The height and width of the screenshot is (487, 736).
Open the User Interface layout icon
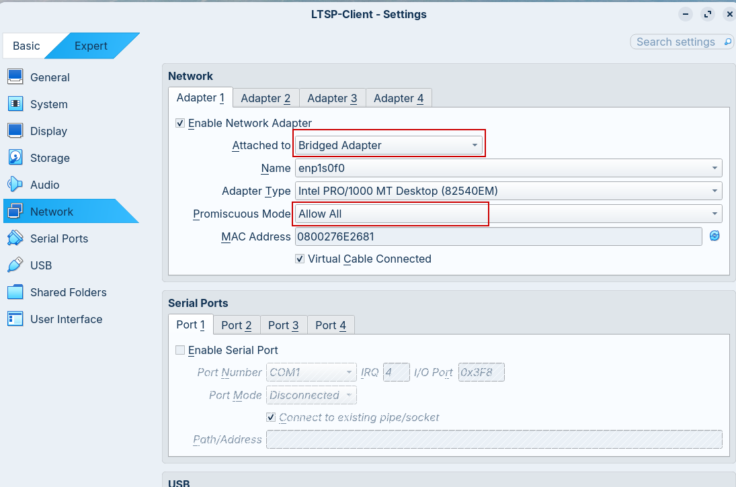[x=15, y=319]
